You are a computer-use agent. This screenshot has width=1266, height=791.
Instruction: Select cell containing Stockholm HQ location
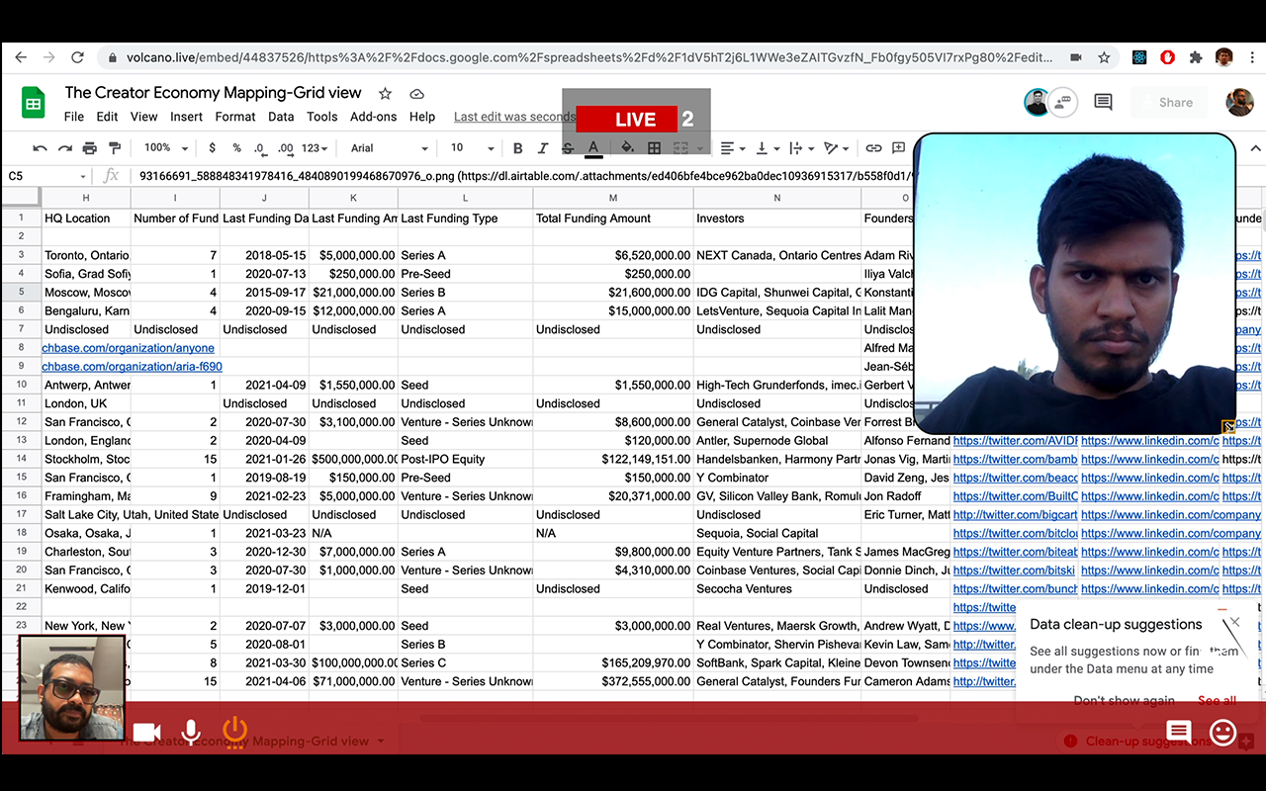[86, 459]
